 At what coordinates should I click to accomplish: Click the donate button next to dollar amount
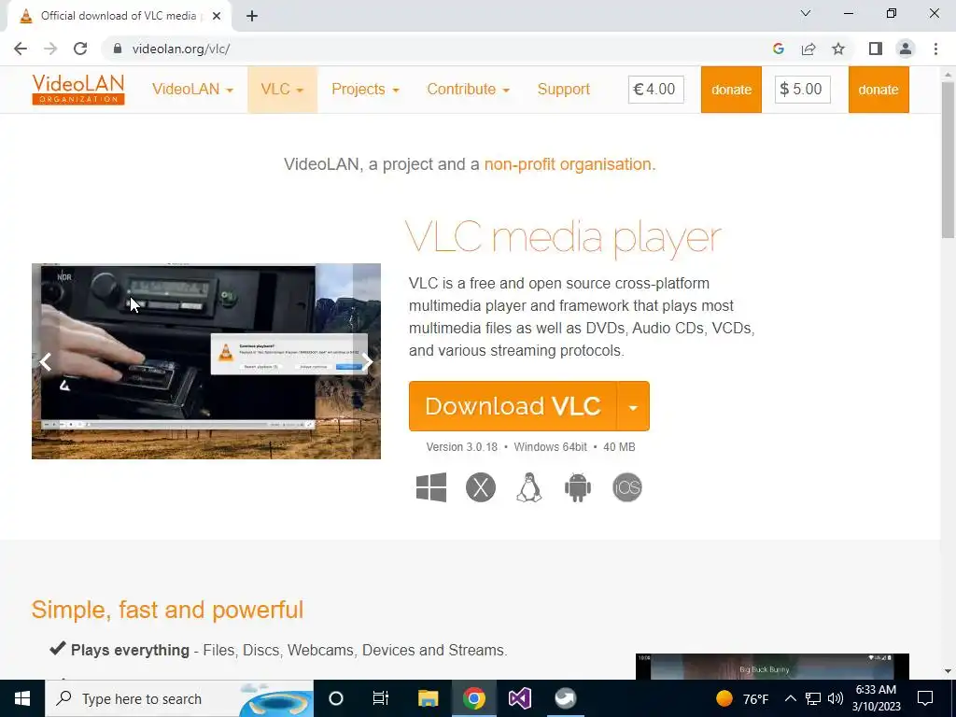point(879,90)
